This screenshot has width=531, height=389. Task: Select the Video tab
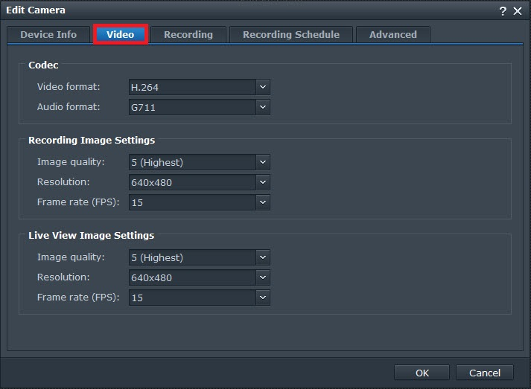[121, 34]
